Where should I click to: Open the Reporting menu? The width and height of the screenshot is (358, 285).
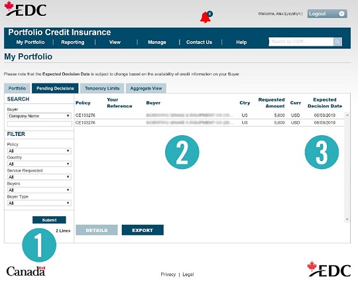click(73, 42)
